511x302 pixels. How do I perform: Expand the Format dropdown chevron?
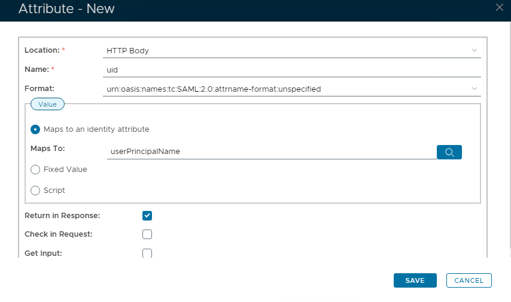[x=474, y=89]
